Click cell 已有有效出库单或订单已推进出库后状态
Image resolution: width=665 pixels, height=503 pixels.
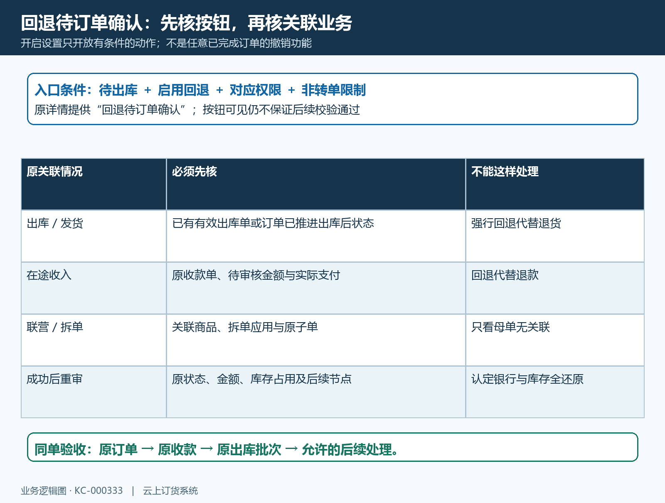(316, 236)
